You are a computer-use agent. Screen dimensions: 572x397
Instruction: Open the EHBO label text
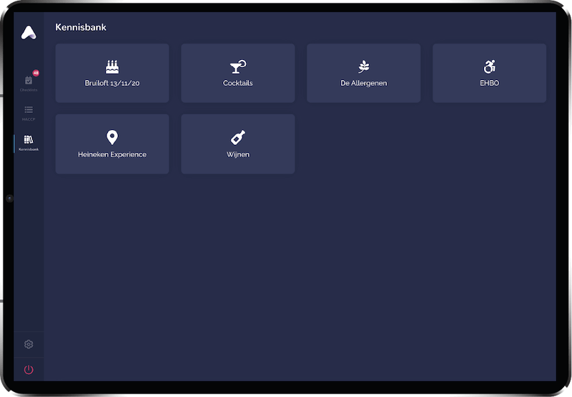coord(490,84)
